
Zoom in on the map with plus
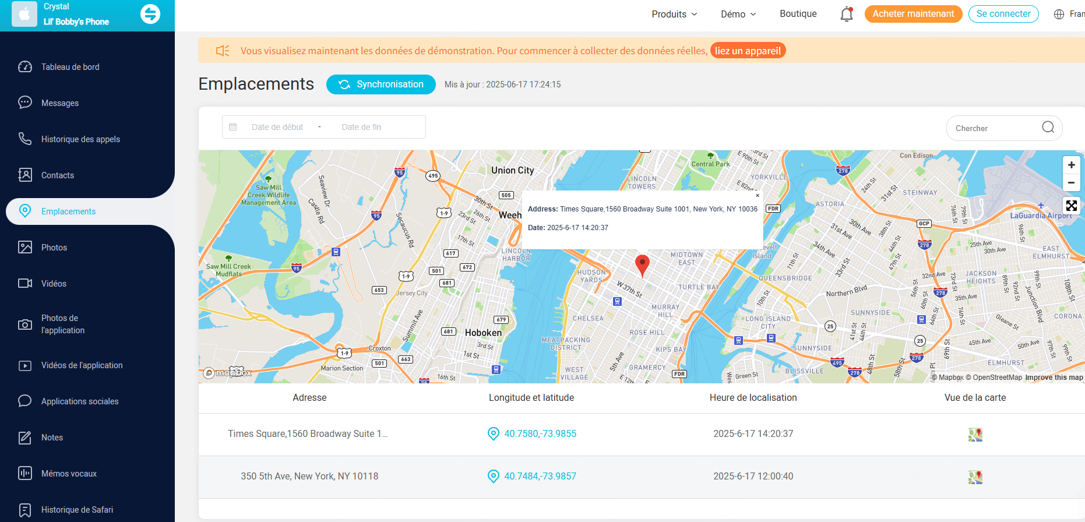1072,165
